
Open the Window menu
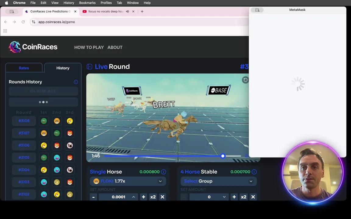[133, 3]
